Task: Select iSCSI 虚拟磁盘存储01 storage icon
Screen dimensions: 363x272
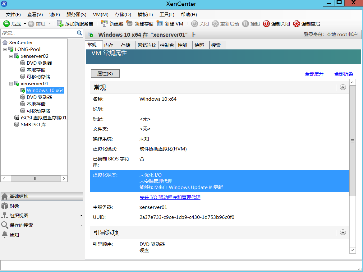Action: (x=17, y=118)
